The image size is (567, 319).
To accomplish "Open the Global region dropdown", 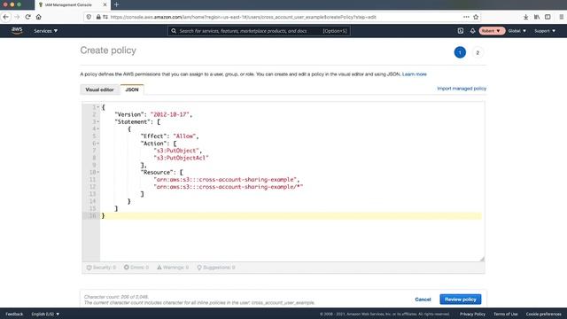I will coord(517,31).
